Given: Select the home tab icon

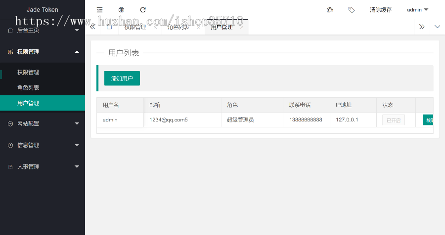Looking at the screenshot, I should [109, 27].
